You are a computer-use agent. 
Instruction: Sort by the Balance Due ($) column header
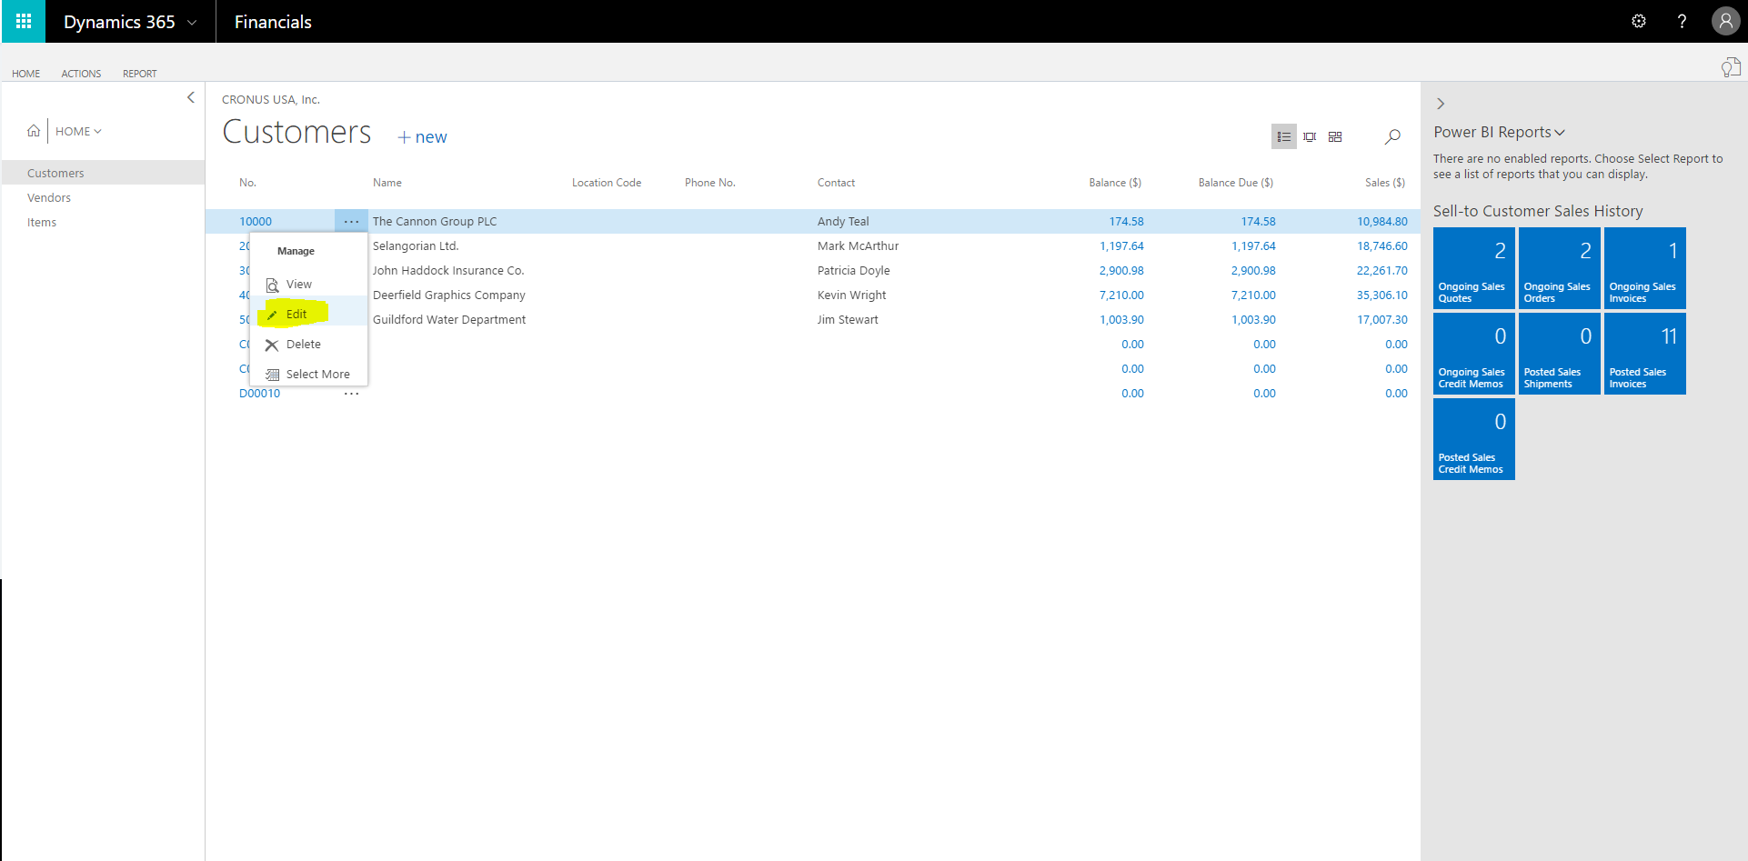[x=1235, y=183]
